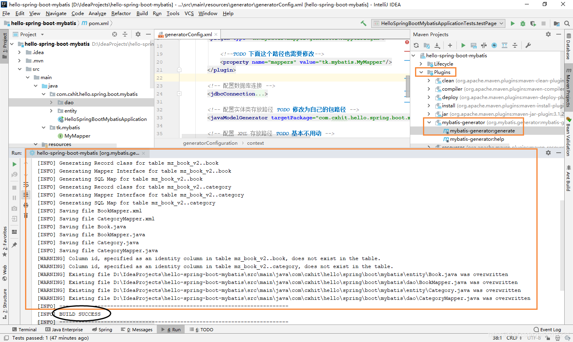Open Maven Projects panel gear settings
The width and height of the screenshot is (573, 342).
(x=548, y=34)
